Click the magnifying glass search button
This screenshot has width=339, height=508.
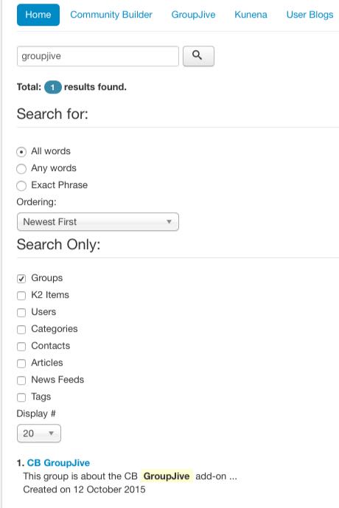point(198,56)
